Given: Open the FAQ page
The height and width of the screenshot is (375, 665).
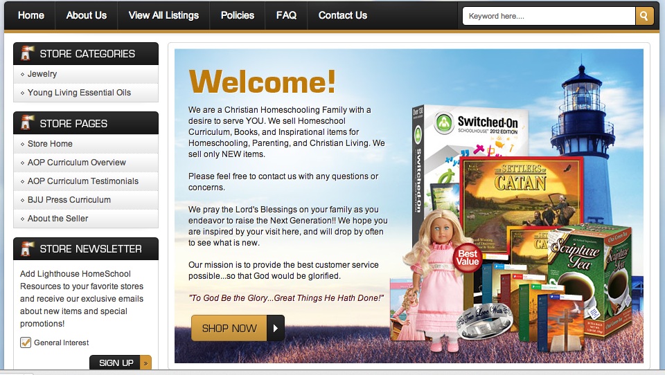Looking at the screenshot, I should 286,15.
